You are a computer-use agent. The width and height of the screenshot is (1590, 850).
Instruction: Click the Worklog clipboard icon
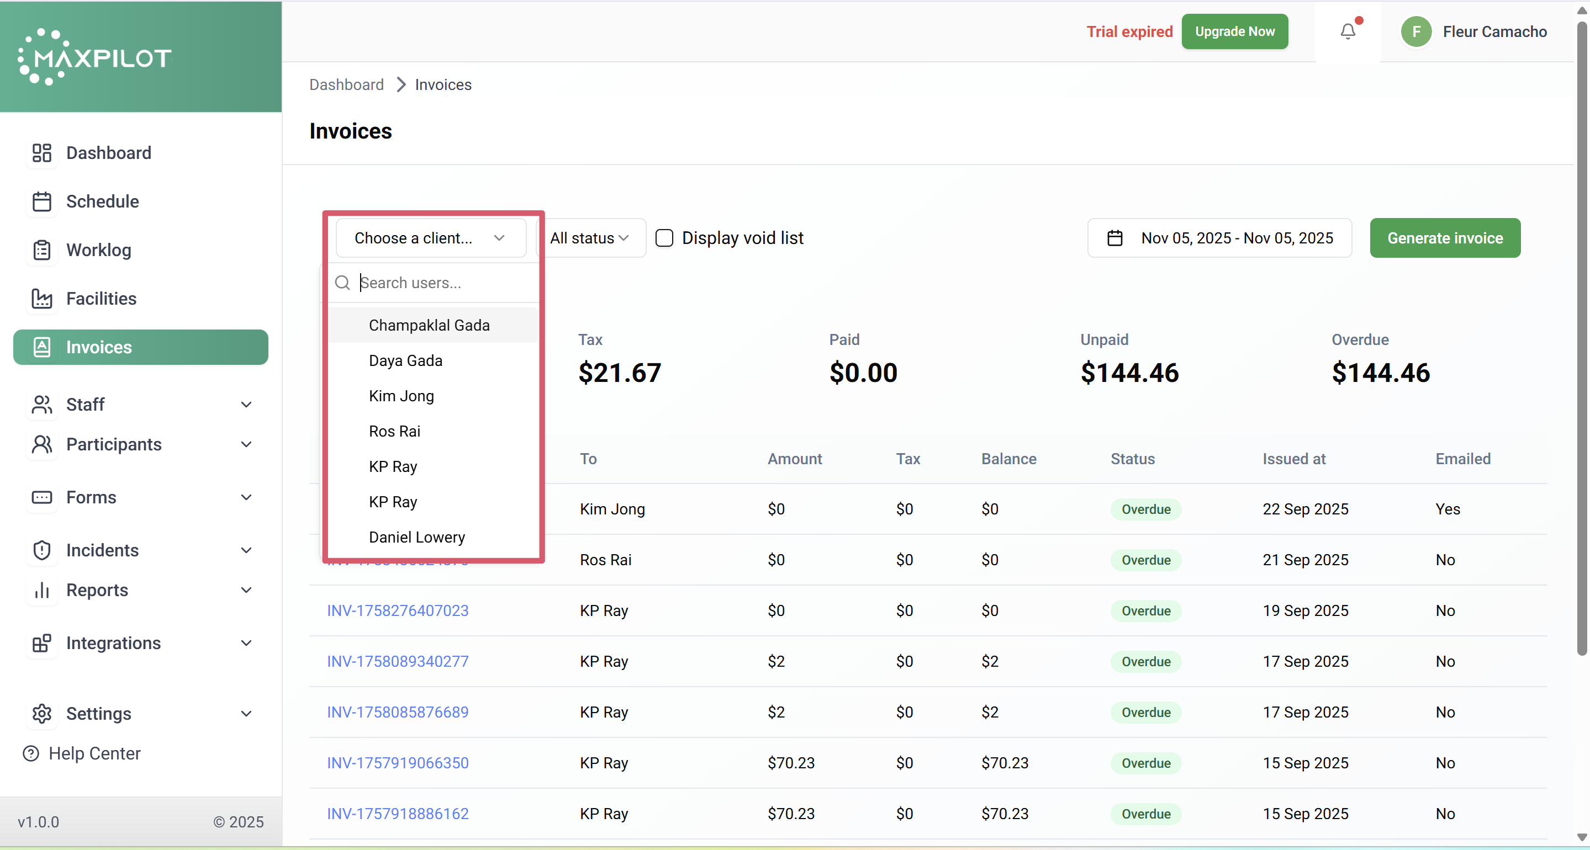41,250
